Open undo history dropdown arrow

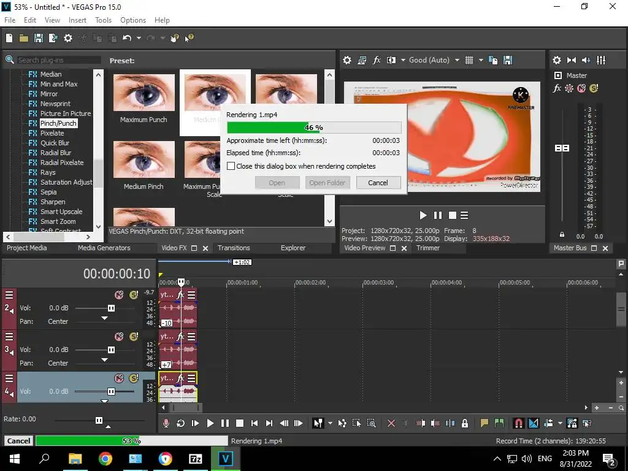[139, 38]
